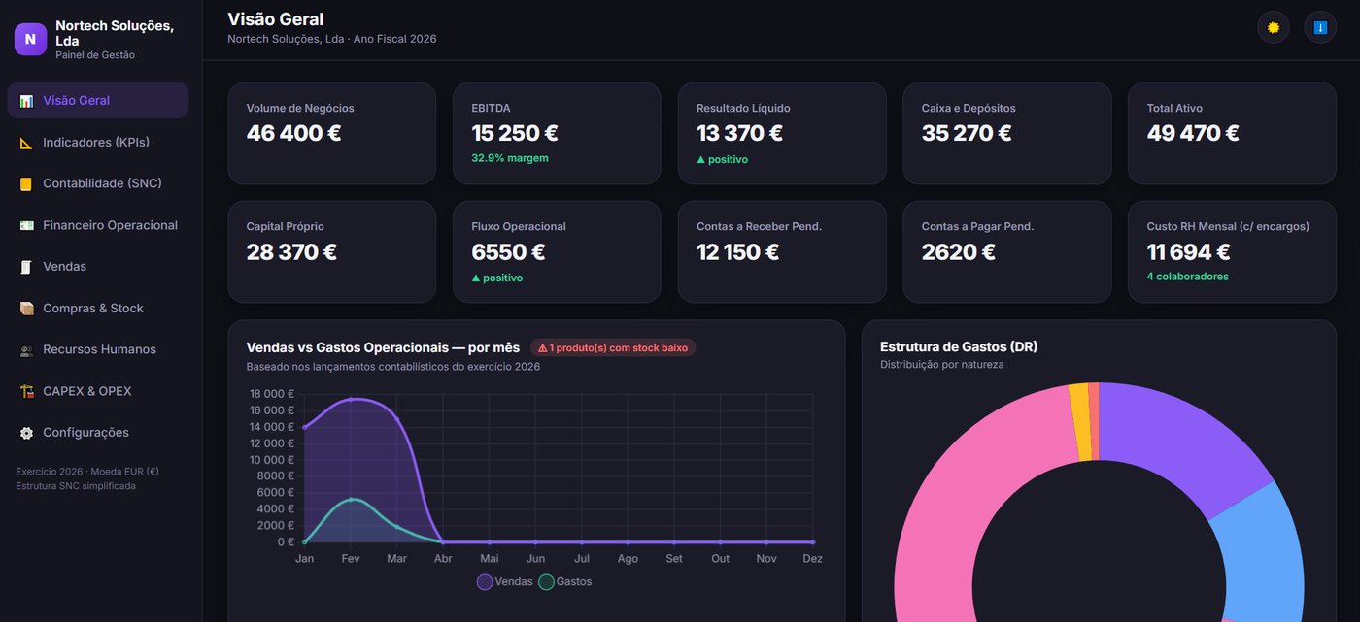This screenshot has width=1360, height=622.
Task: Click the Total Ativo card
Action: [1232, 133]
